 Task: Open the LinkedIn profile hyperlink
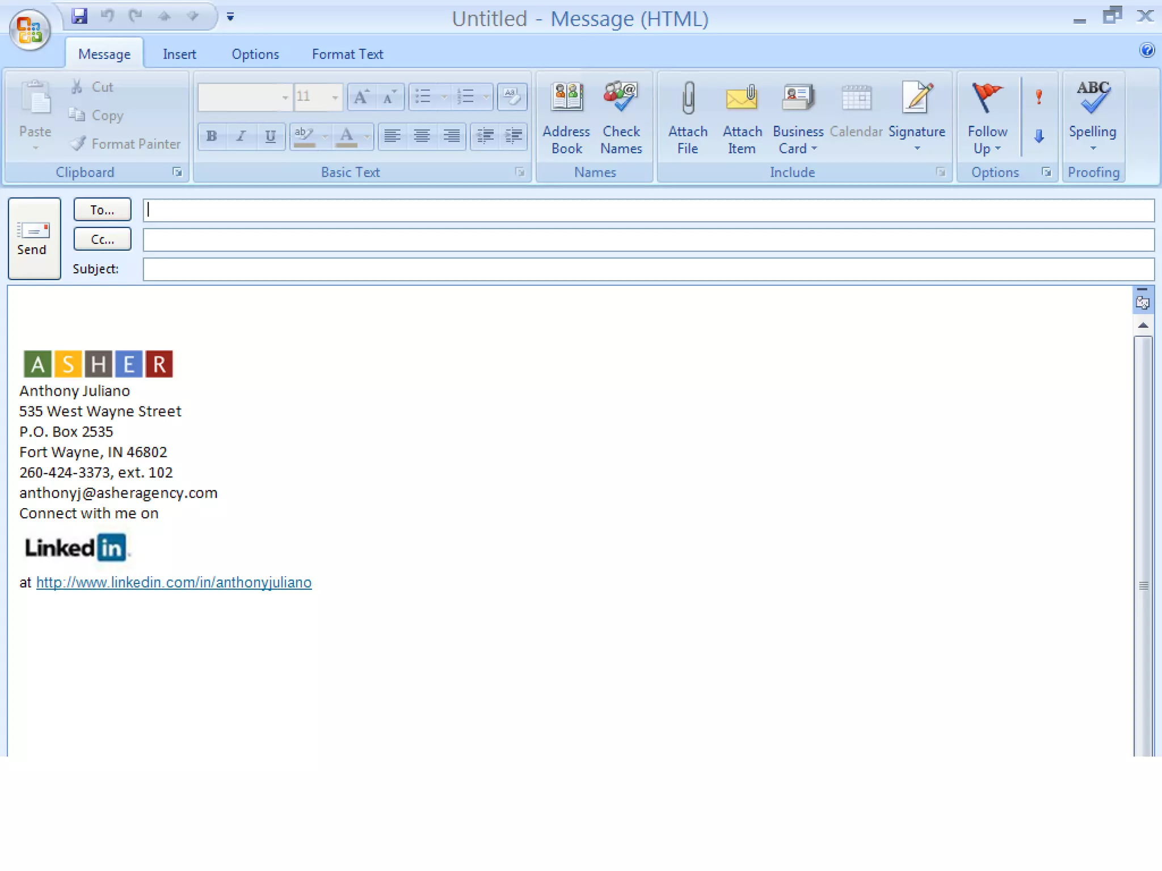tap(174, 582)
